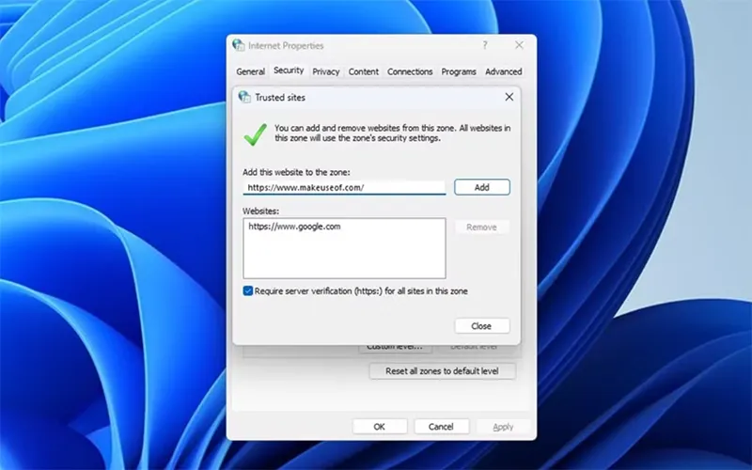752x470 pixels.
Task: Confirm with the OK button
Action: coord(380,427)
